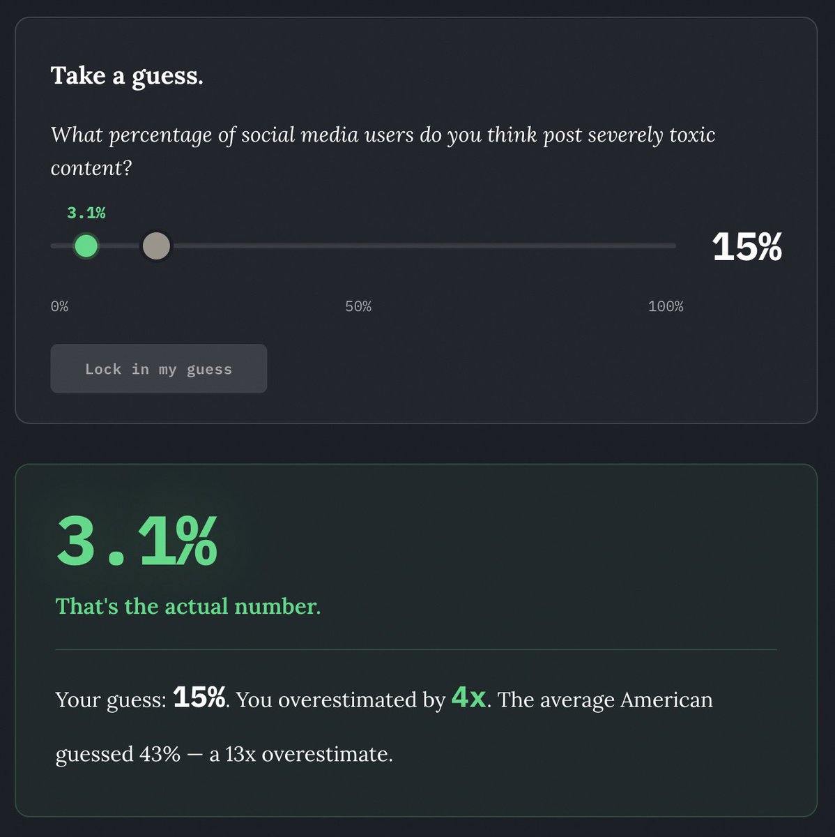Viewport: 835px width, 837px height.
Task: Click the 50% scale label
Action: pos(358,306)
